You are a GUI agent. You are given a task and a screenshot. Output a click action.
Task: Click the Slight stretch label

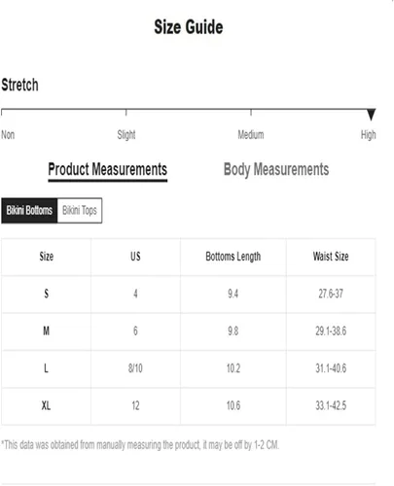(x=126, y=134)
